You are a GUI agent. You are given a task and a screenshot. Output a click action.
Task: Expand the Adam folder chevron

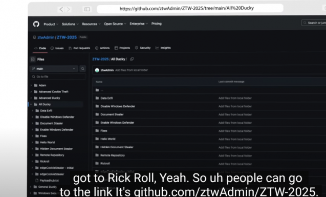31,85
